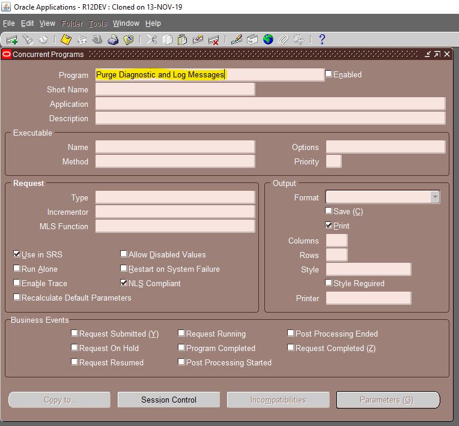Open the Edit menu
The height and width of the screenshot is (426, 459).
click(27, 23)
